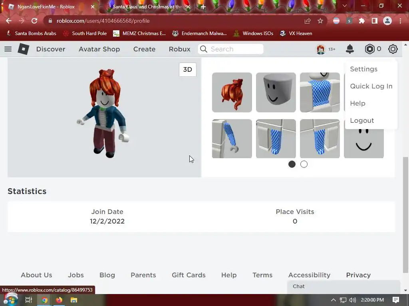Expand the Chat bar
This screenshot has height=306, width=409.
[x=343, y=286]
